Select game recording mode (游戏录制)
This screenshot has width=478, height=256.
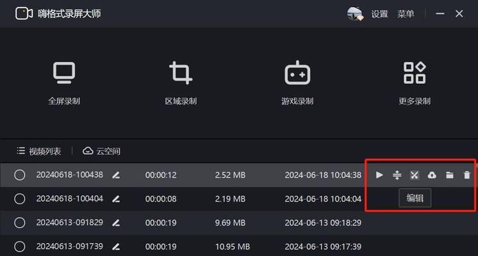pyautogui.click(x=297, y=83)
